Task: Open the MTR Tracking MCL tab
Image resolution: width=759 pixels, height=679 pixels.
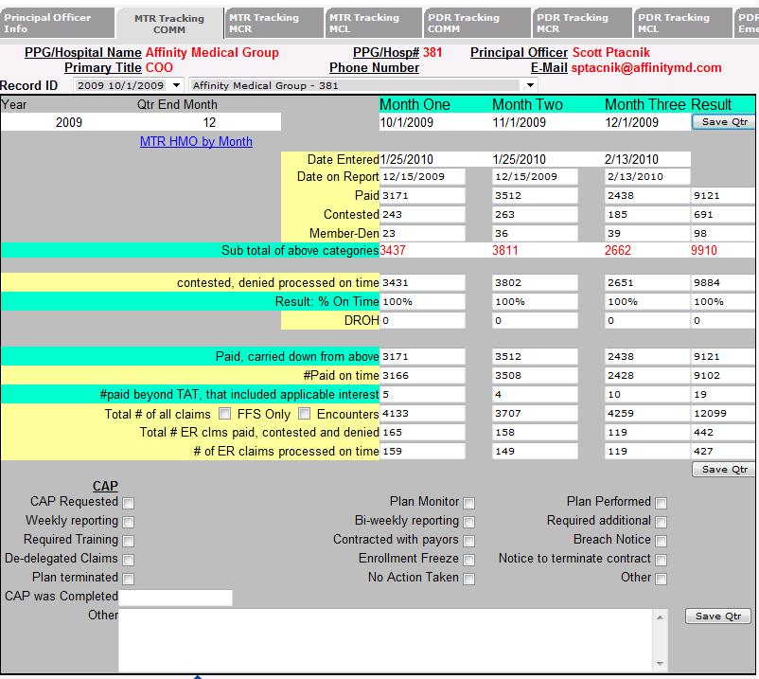Action: pyautogui.click(x=374, y=23)
